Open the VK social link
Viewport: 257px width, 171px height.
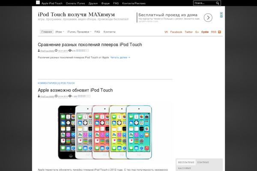click(166, 32)
